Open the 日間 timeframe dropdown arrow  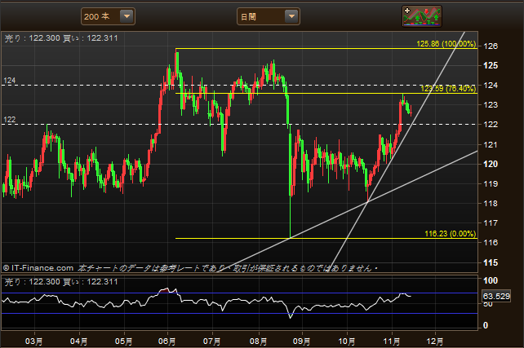click(291, 16)
